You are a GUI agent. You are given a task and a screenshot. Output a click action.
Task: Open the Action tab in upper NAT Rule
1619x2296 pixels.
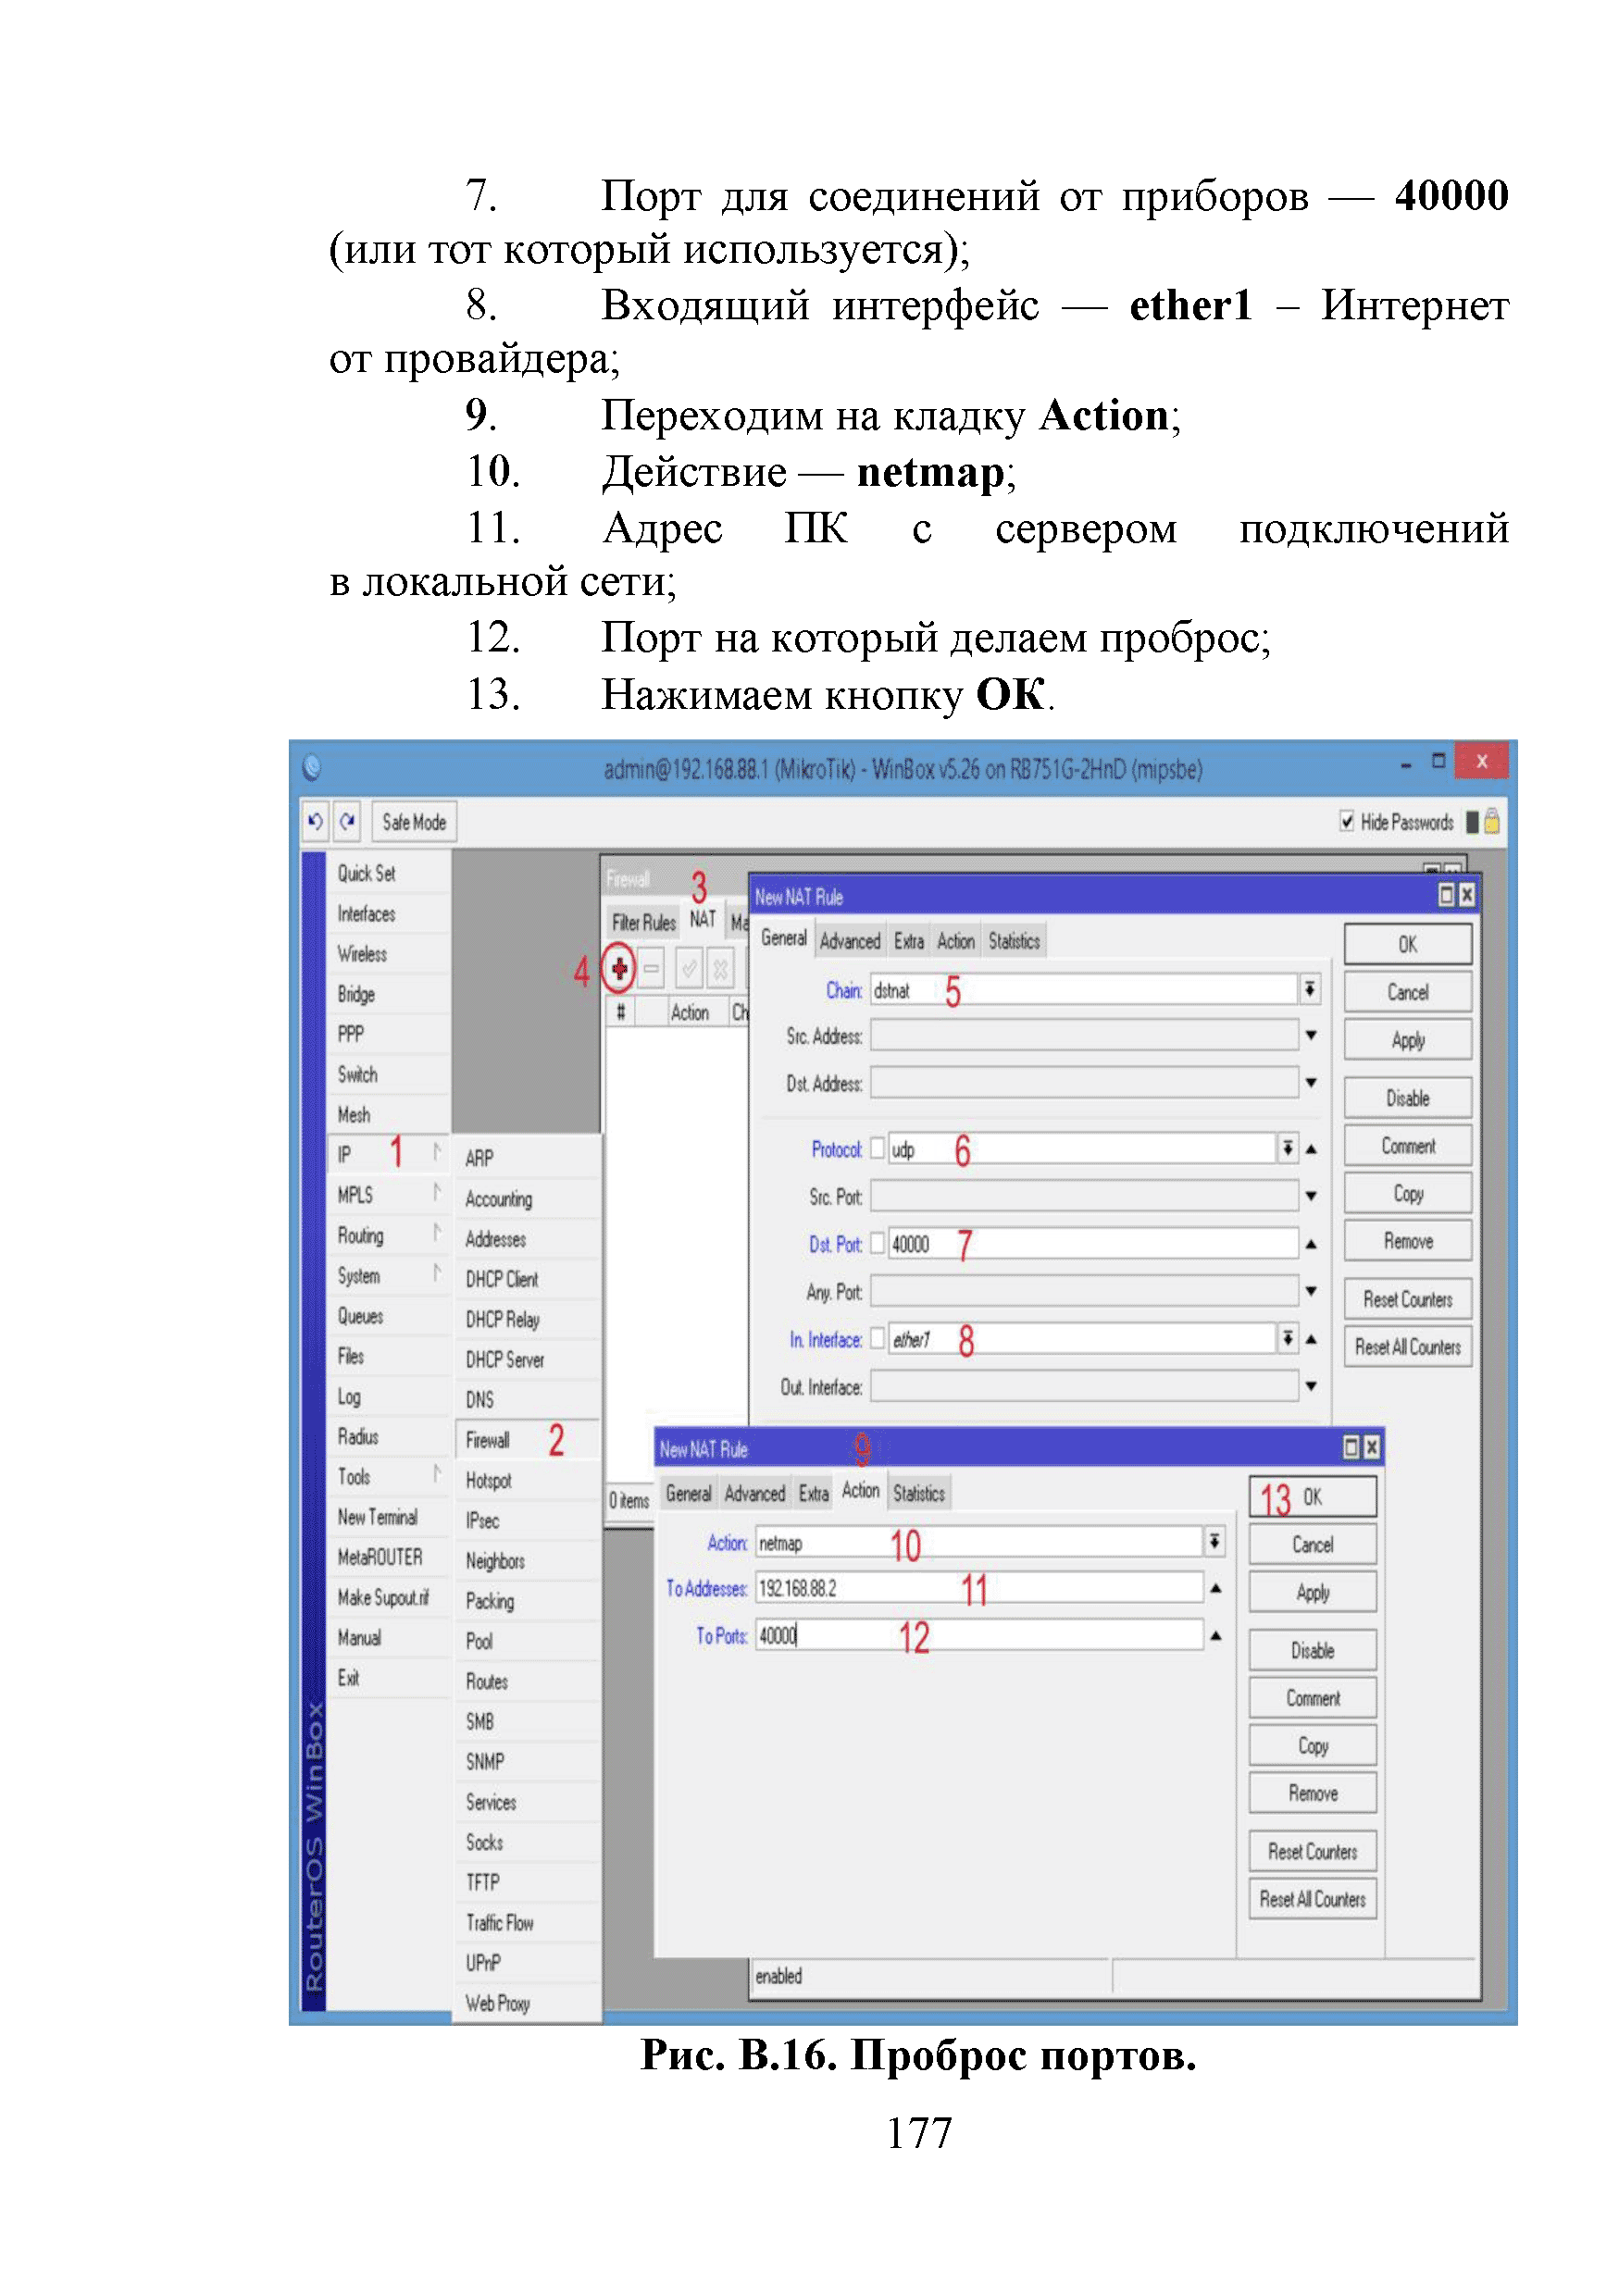coord(955,941)
